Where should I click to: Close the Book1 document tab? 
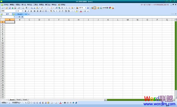coord(26,14)
